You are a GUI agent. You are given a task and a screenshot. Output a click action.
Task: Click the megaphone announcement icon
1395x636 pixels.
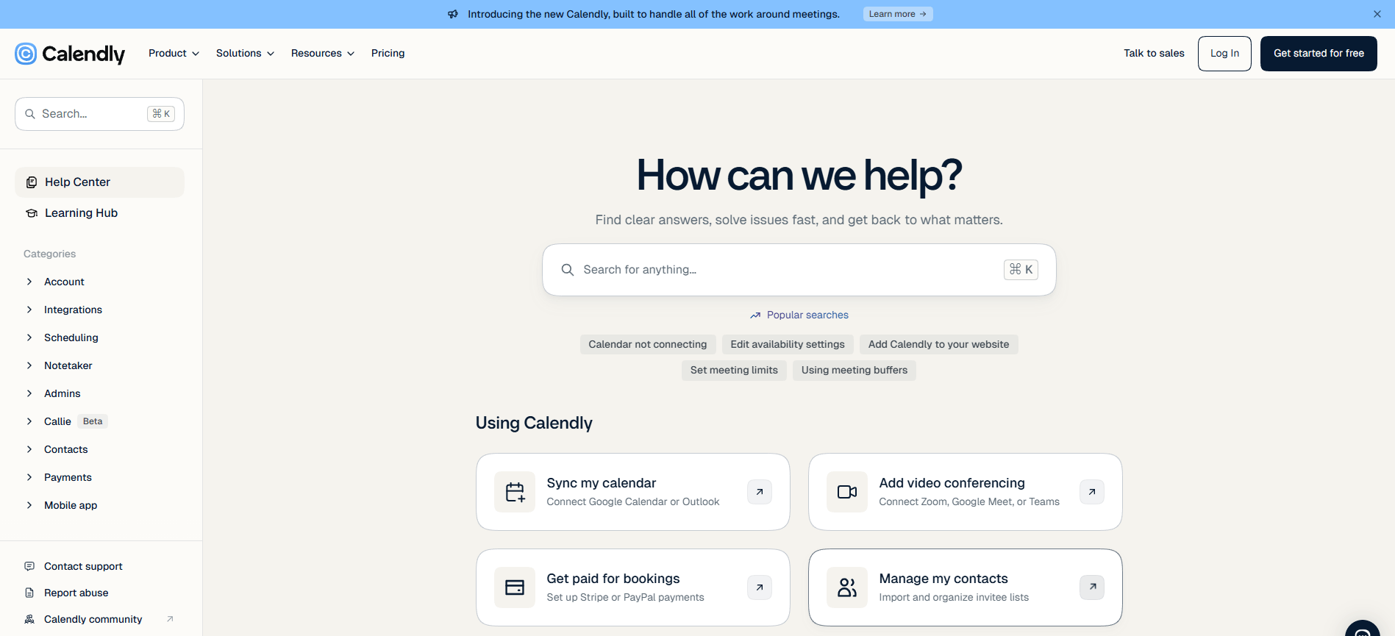(x=453, y=14)
